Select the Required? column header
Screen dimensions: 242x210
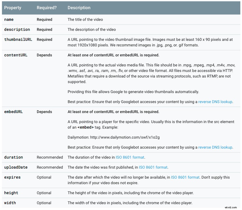tap(47, 7)
